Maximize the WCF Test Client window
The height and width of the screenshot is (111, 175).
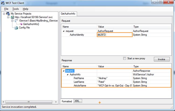coord(160,2)
